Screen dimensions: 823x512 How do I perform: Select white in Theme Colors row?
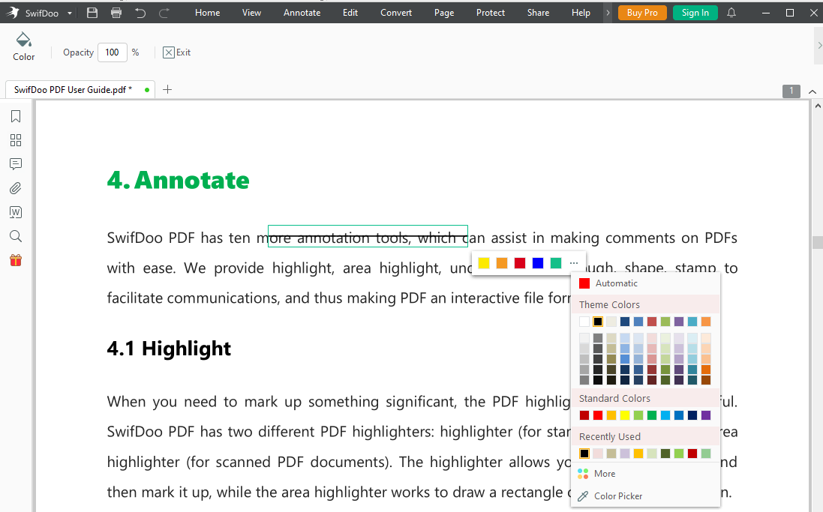point(584,322)
